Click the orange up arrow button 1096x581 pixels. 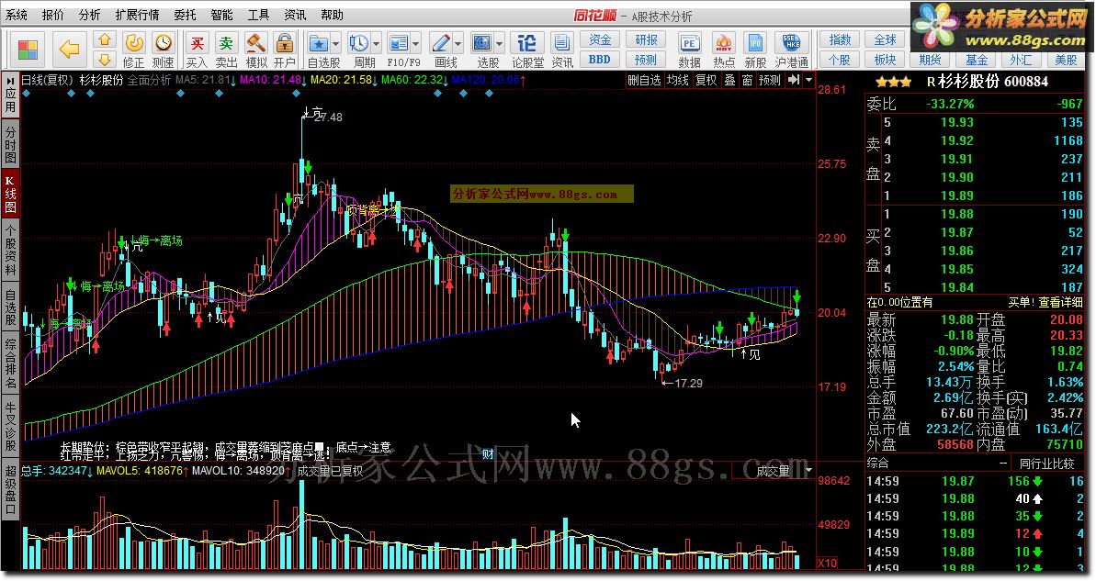click(x=104, y=39)
